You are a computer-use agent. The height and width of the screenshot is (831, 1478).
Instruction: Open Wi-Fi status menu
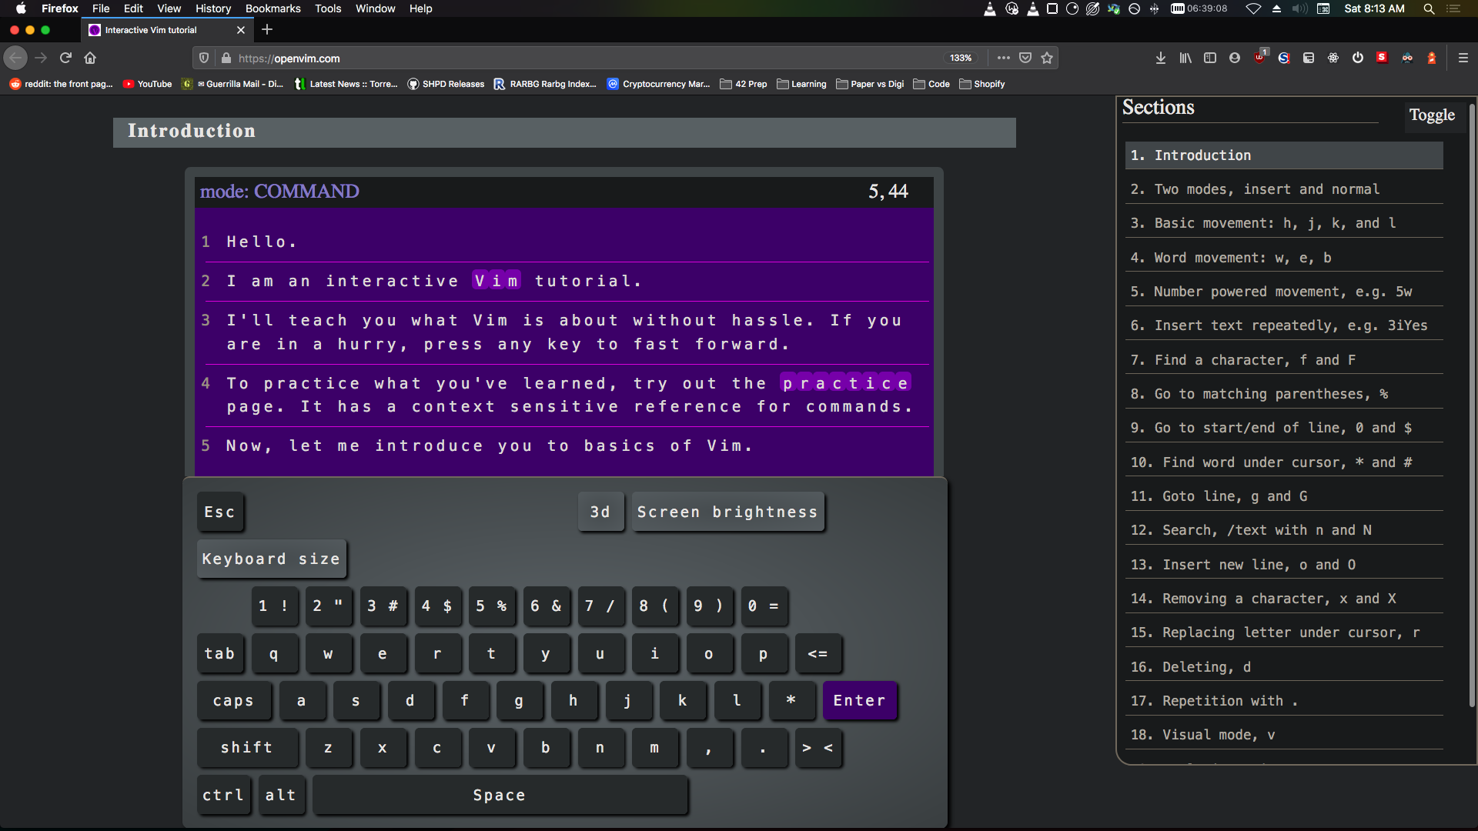pos(1253,8)
